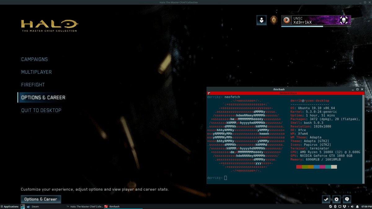Select the Steam icon in the game toolbar

326,199
